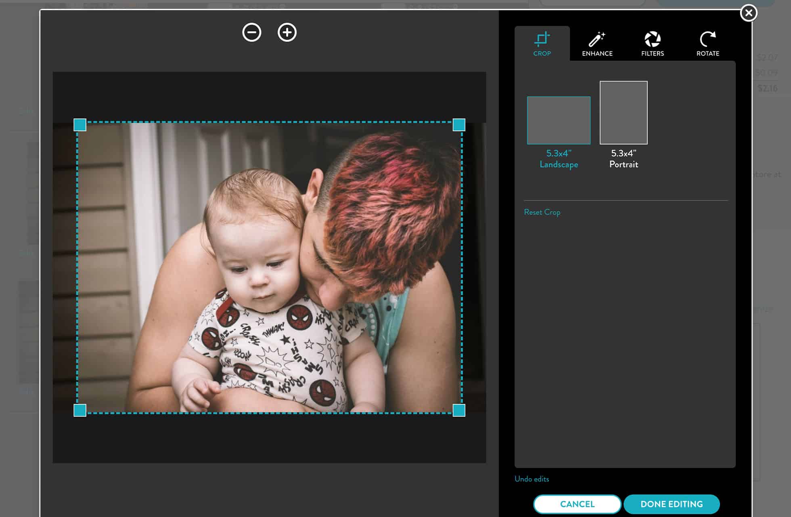Click the Reset Crop link
Image resolution: width=791 pixels, height=517 pixels.
(542, 212)
